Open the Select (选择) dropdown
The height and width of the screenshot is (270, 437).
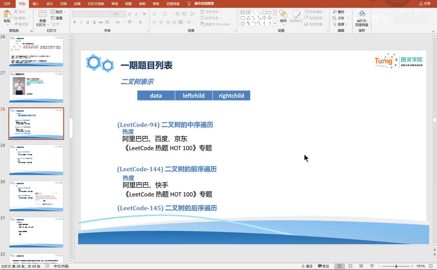pyautogui.click(x=340, y=24)
